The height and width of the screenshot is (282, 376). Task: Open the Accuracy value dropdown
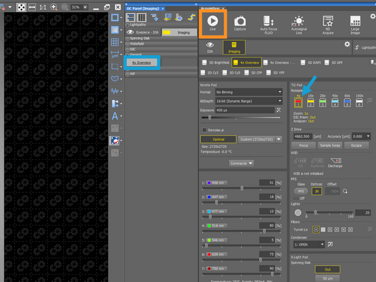pos(368,136)
